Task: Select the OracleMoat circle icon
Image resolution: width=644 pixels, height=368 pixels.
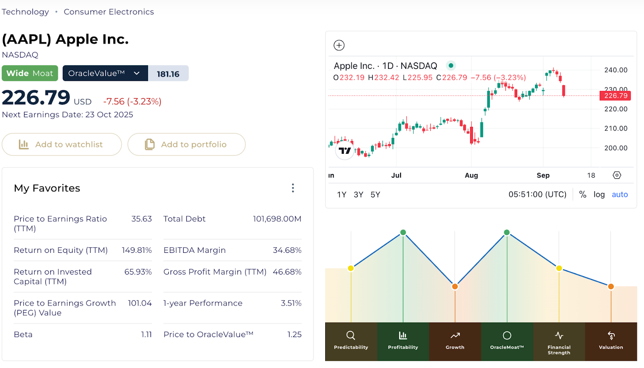Action: click(507, 335)
